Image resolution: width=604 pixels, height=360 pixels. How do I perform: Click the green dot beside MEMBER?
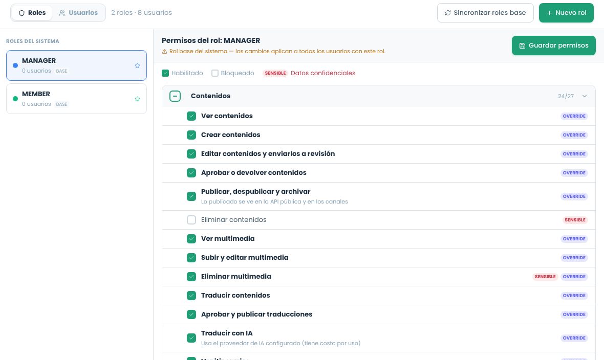[15, 99]
